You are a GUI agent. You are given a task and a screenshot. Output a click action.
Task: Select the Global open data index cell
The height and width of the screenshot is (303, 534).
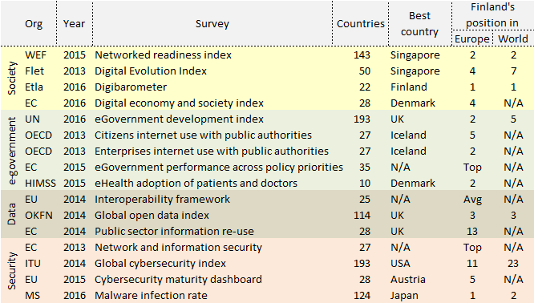(x=152, y=216)
